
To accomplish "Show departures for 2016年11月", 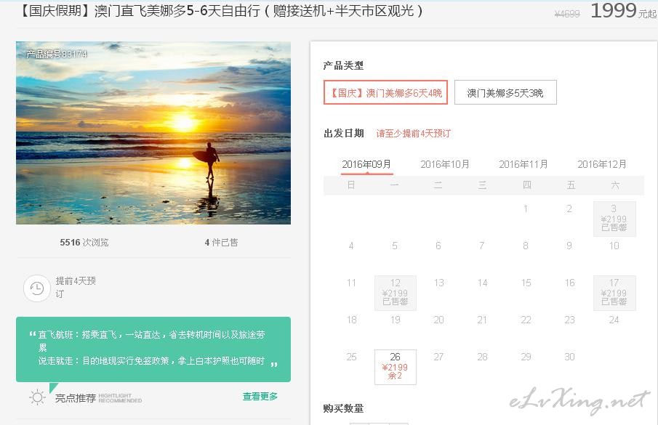I will 523,164.
